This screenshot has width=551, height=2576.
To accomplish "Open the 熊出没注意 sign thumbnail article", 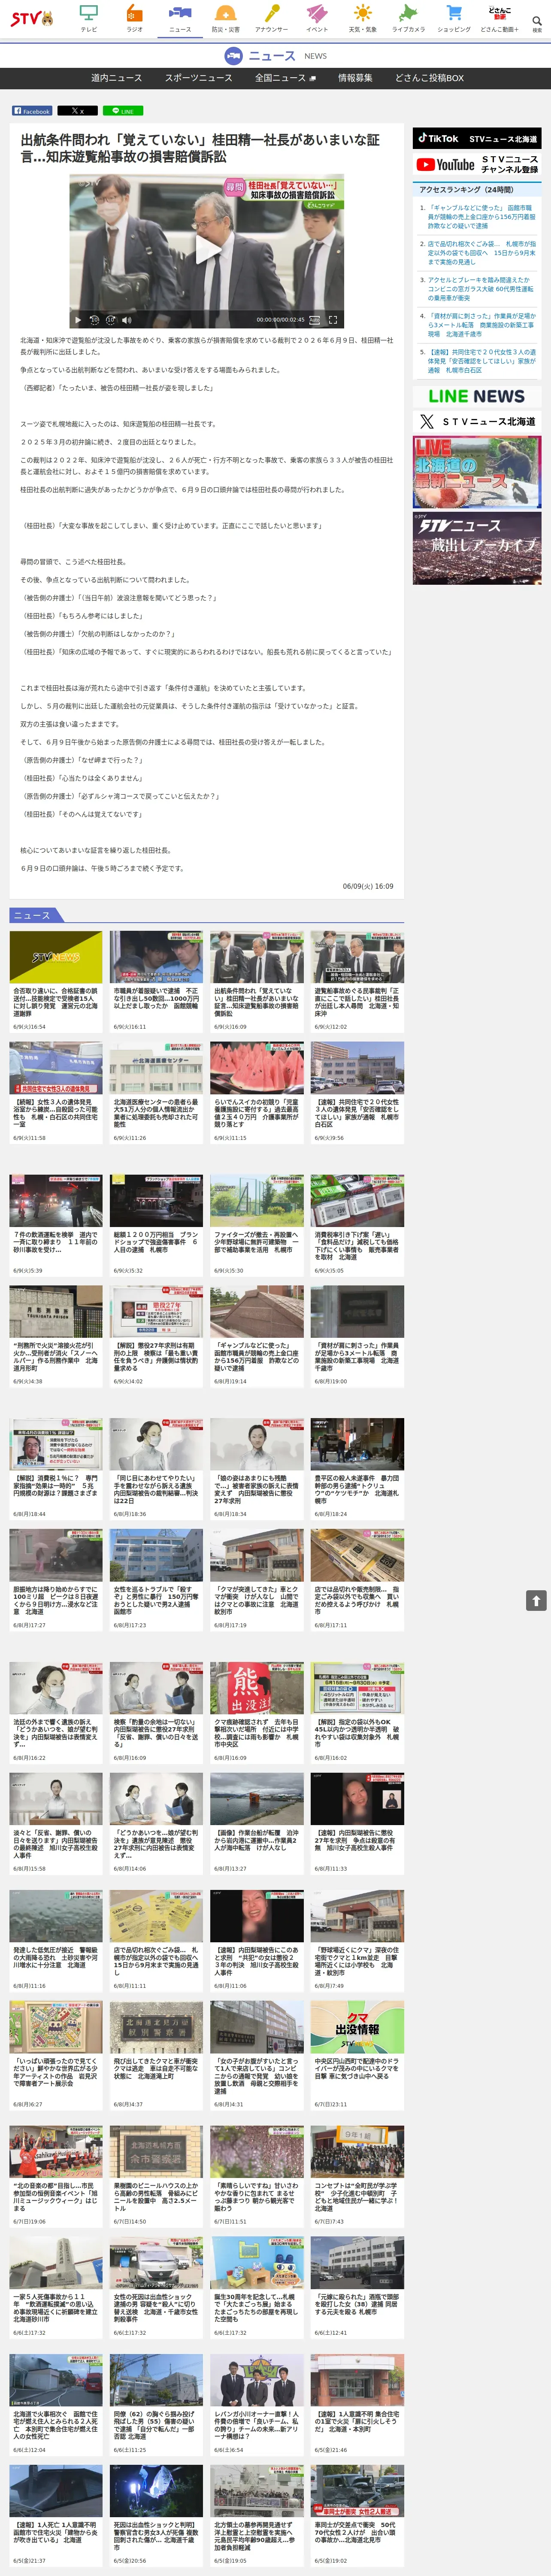I will 257,1689.
